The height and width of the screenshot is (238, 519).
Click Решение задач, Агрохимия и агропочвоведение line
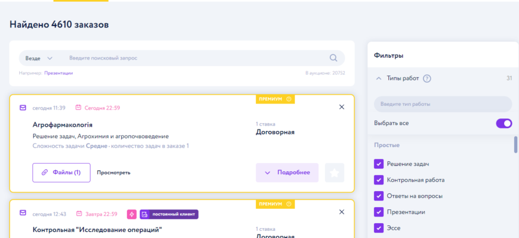[101, 136]
